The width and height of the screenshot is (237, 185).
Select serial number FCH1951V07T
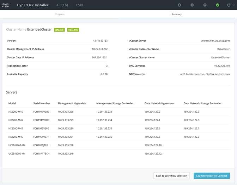pyautogui.click(x=41, y=137)
